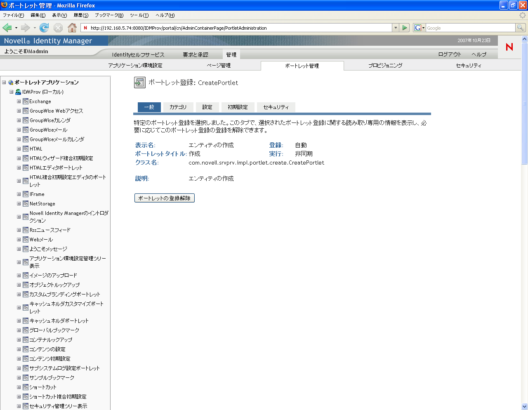
Task: Select the HTMLウィザード複合初期設定 tree item
Action: (x=61, y=158)
